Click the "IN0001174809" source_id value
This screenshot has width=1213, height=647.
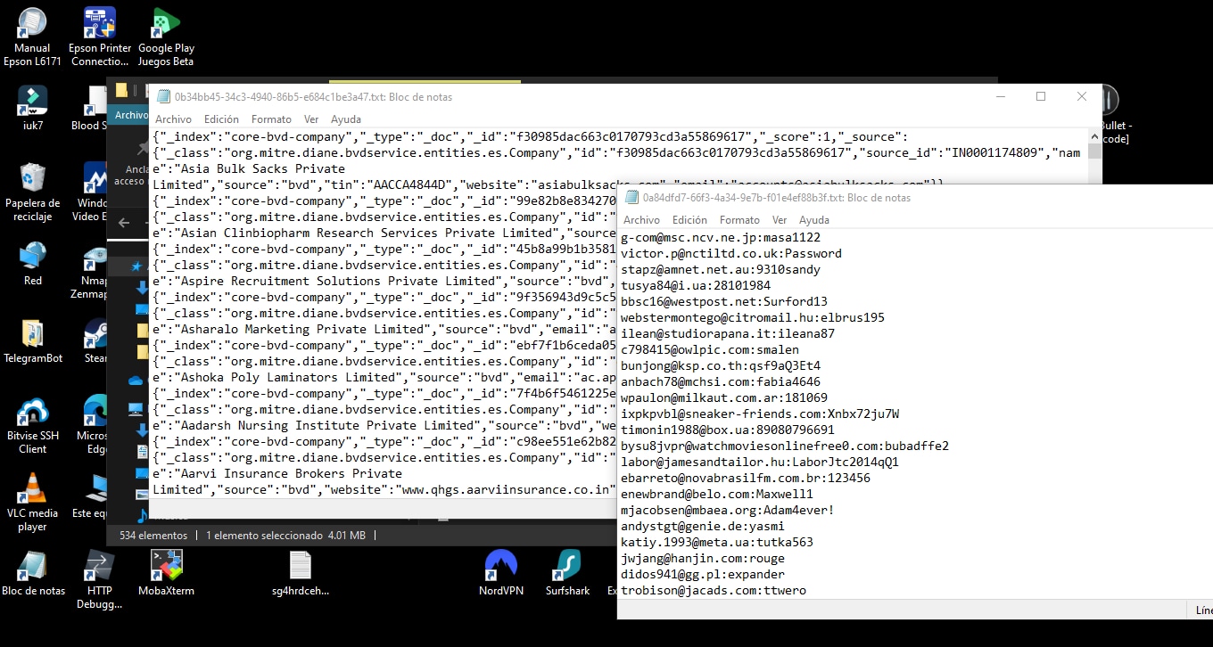992,152
